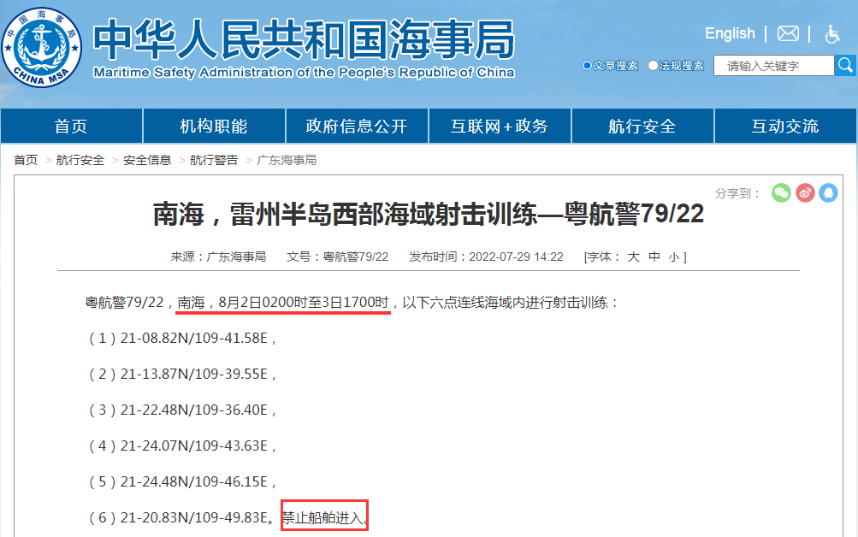Open the mail envelope icon
Viewport: 858px width, 537px height.
click(788, 33)
